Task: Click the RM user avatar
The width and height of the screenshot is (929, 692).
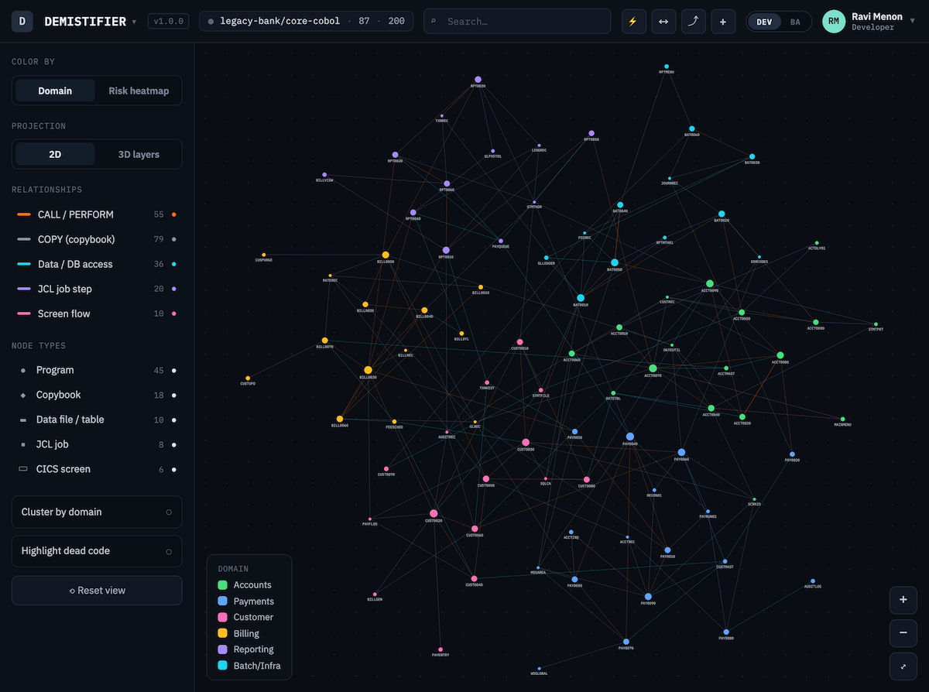Action: click(834, 22)
